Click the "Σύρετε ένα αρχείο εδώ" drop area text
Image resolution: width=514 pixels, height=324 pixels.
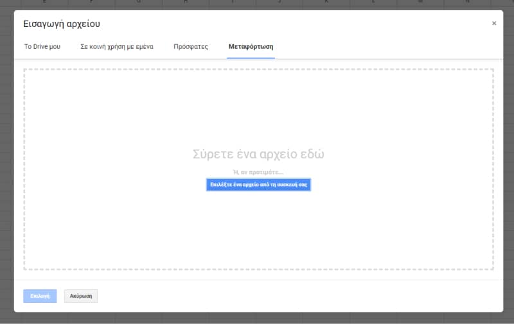pos(258,154)
